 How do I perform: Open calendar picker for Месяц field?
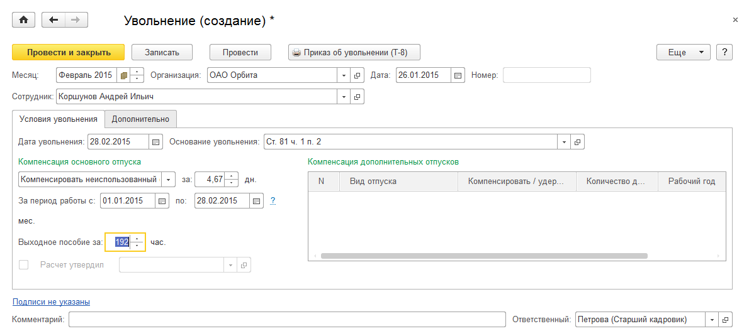(x=124, y=75)
